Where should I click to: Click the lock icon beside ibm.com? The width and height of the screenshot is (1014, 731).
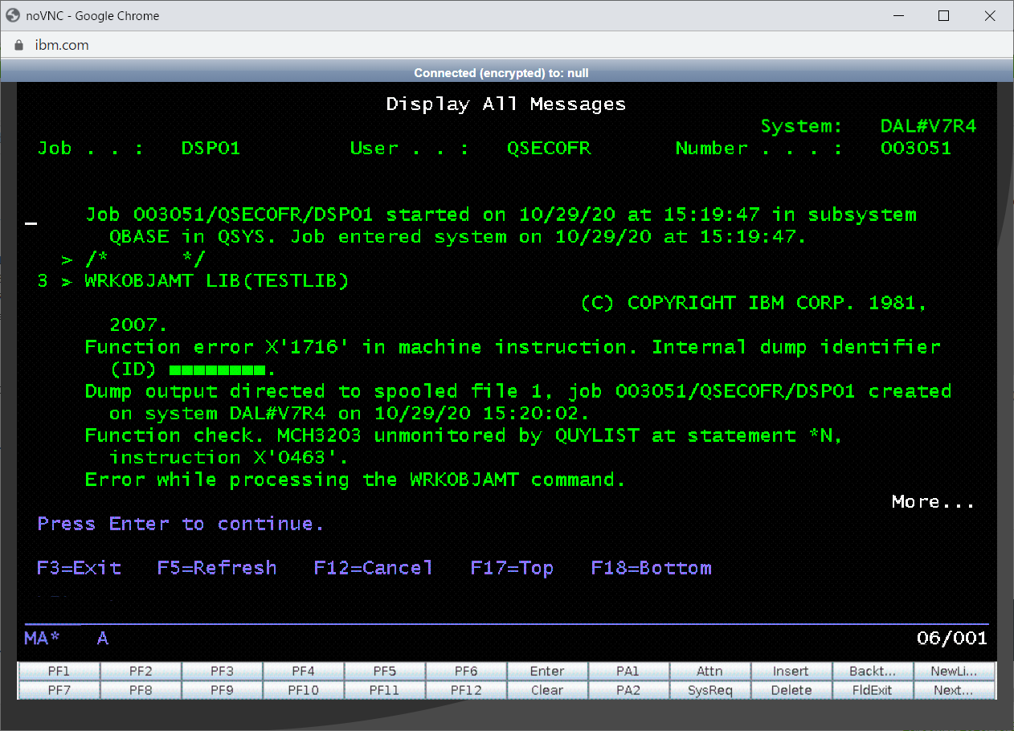point(19,45)
